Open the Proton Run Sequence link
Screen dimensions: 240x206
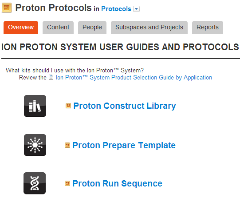click(118, 183)
